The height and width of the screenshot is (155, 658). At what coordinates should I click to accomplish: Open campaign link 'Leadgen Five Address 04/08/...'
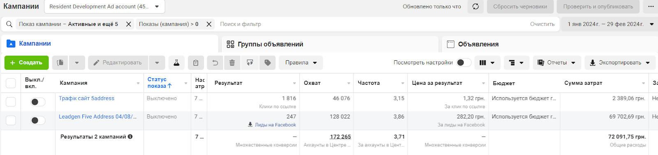click(97, 117)
